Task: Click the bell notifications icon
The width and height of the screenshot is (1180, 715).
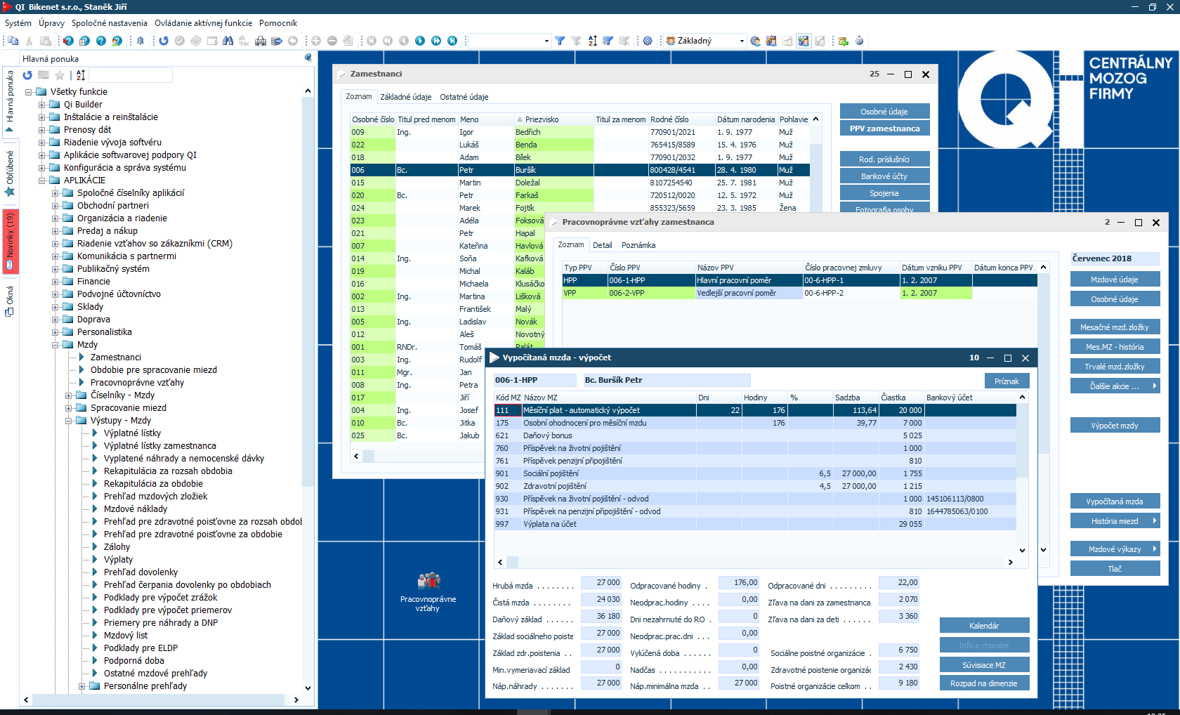Action: (x=140, y=41)
